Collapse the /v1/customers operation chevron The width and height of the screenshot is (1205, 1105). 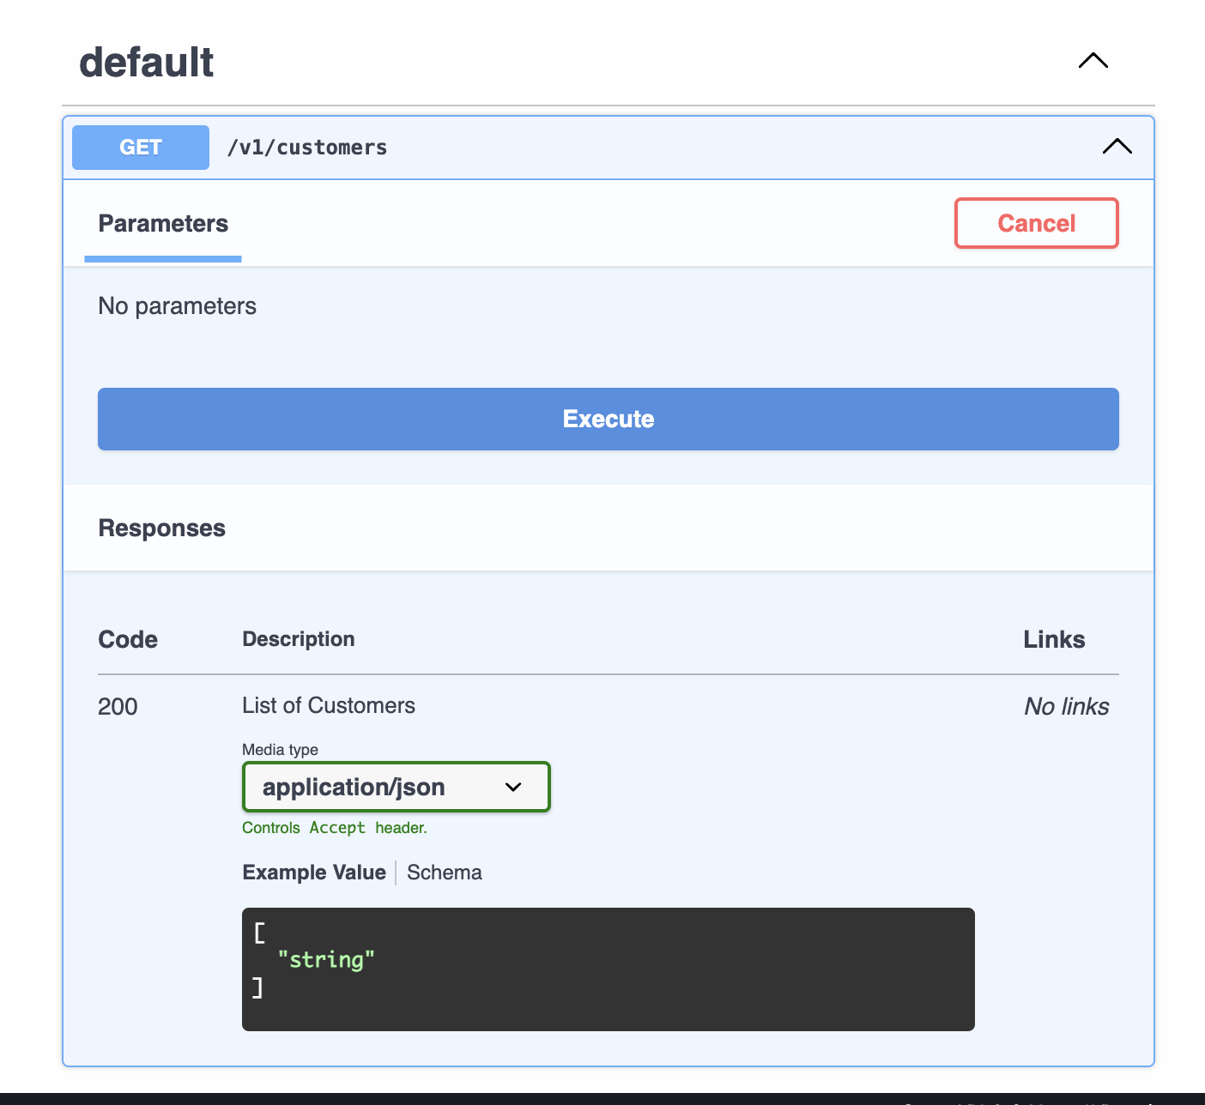1117,147
